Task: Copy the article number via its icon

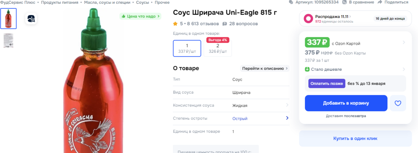Action: click(x=291, y=2)
